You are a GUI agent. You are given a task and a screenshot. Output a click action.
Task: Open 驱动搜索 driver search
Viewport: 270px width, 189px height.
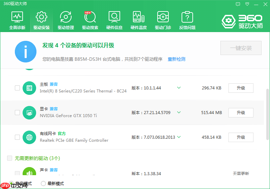point(90,20)
